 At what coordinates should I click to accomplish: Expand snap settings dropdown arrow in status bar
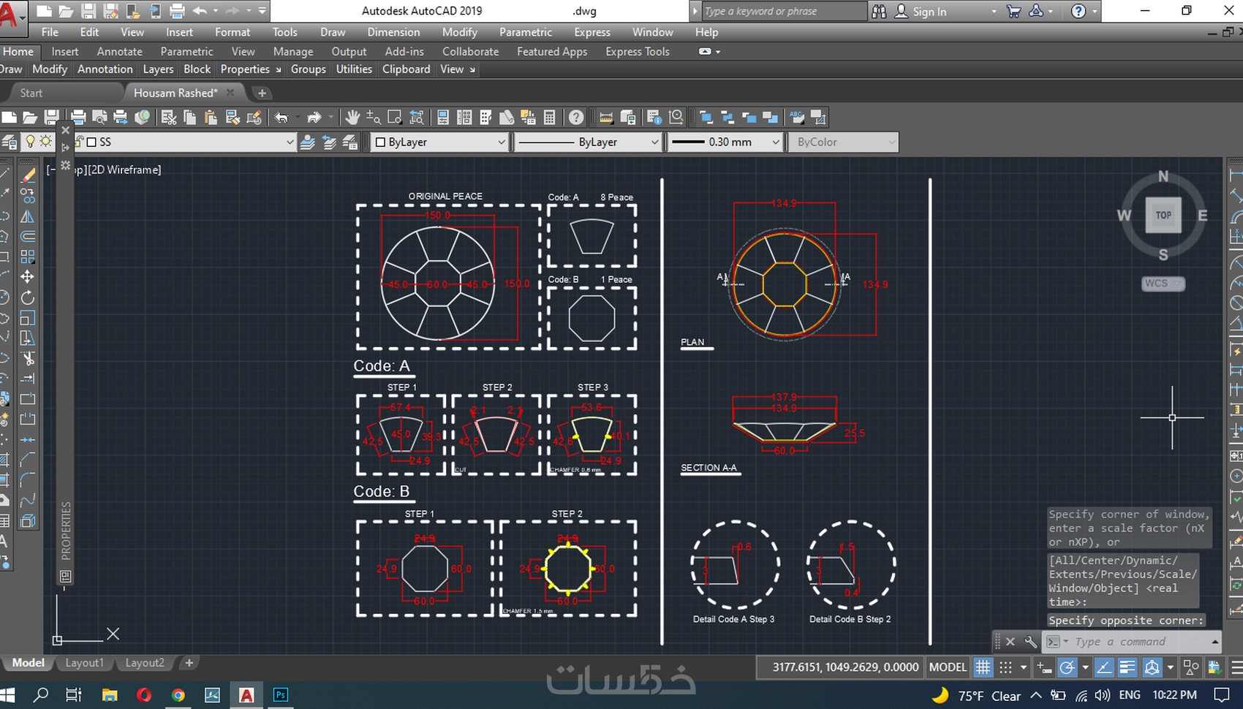[1024, 667]
